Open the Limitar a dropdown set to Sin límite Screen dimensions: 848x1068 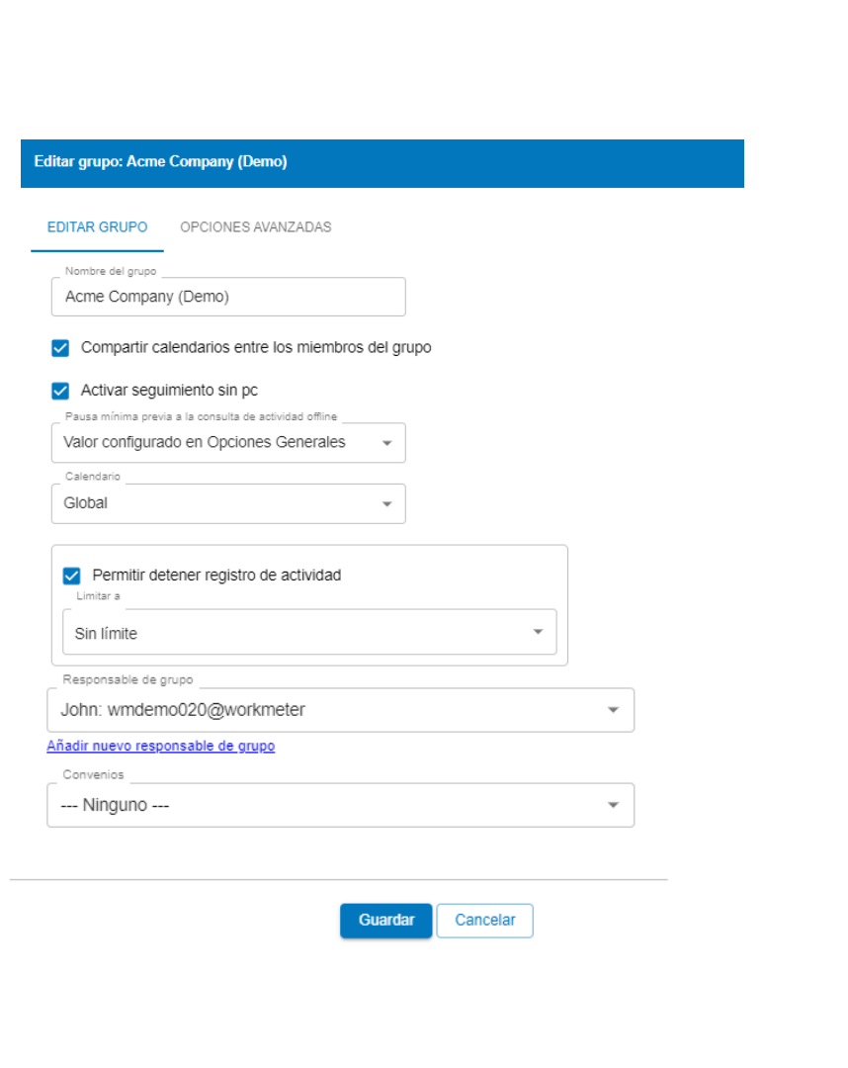point(309,632)
